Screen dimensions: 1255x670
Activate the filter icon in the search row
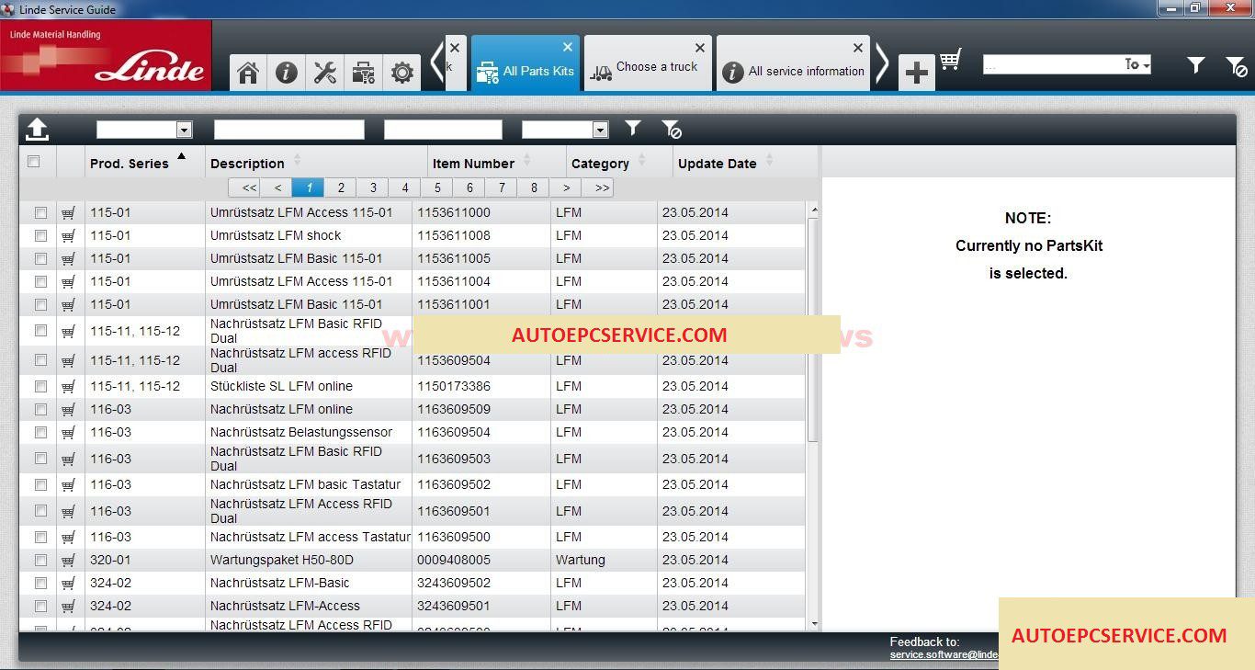pos(633,129)
